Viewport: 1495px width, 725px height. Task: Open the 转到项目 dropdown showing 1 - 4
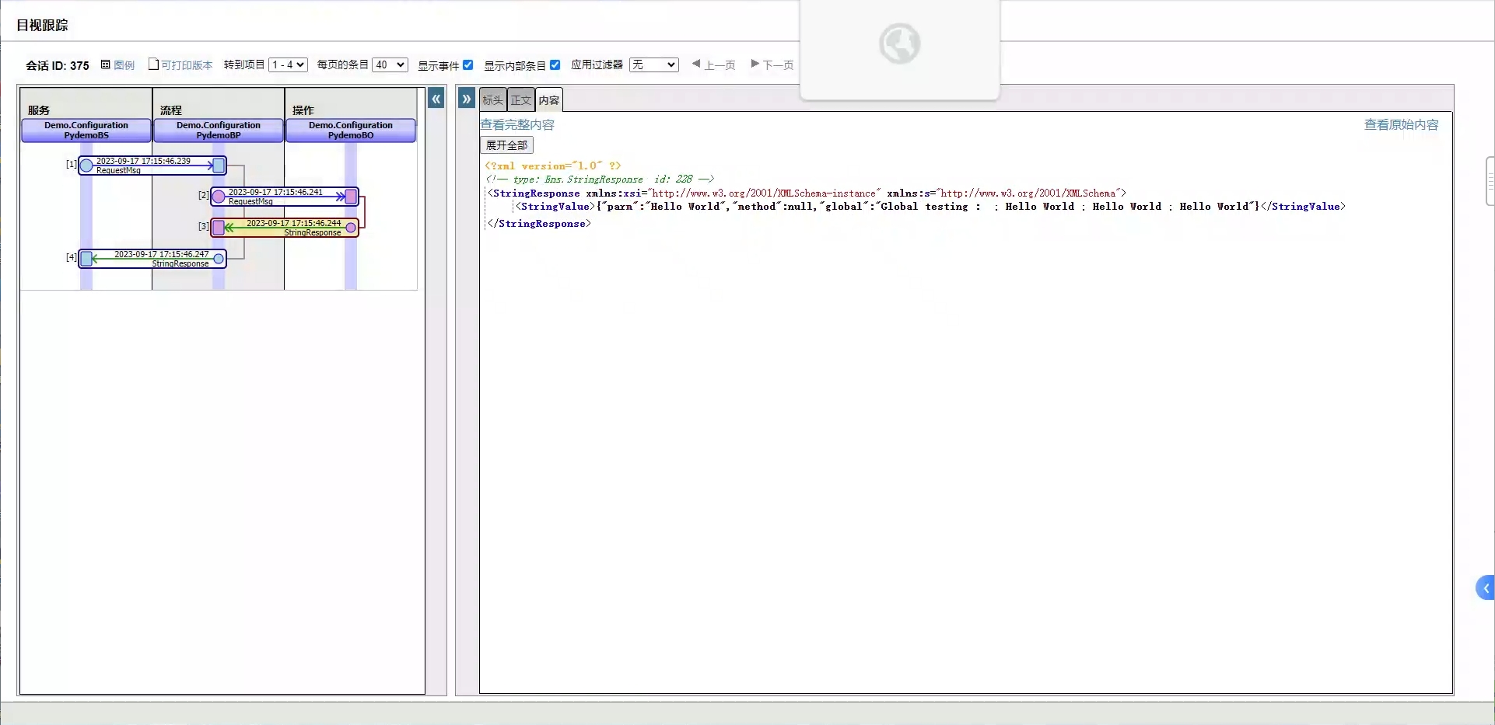(288, 64)
